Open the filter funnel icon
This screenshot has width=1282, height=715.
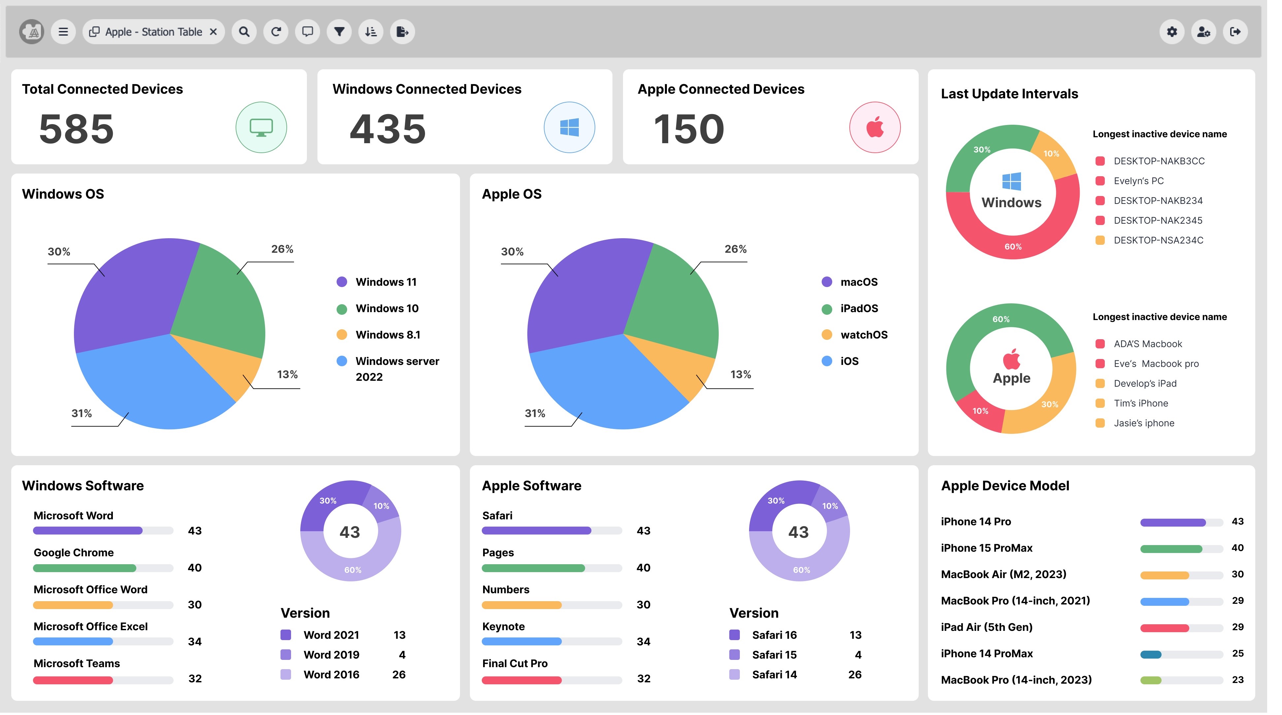(x=340, y=32)
